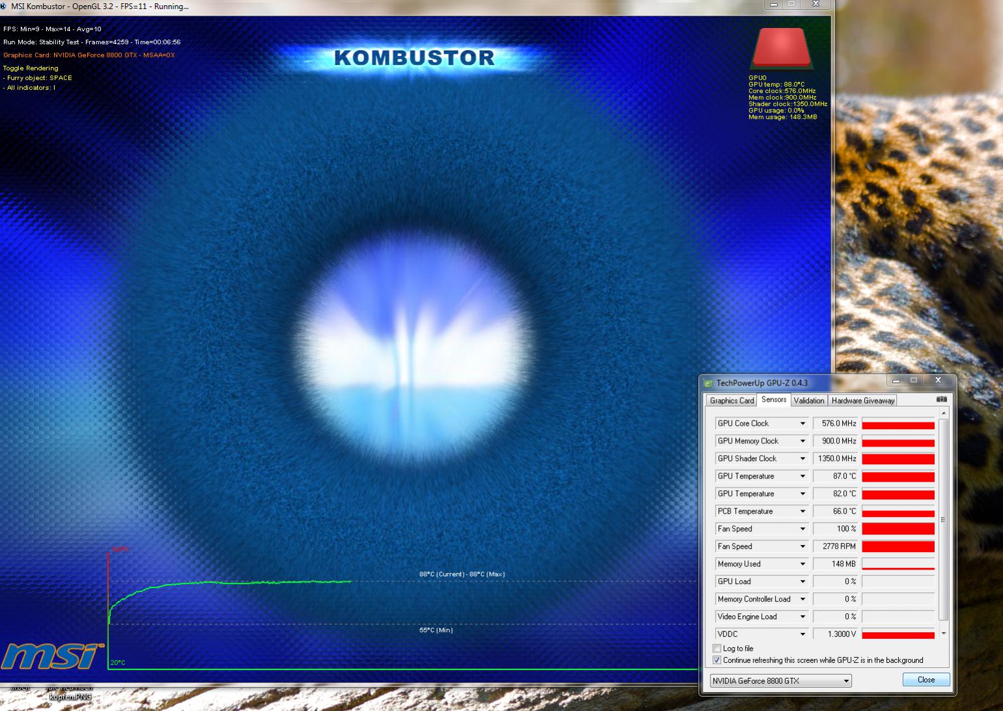Click the Memory Used graph bar

pos(898,564)
